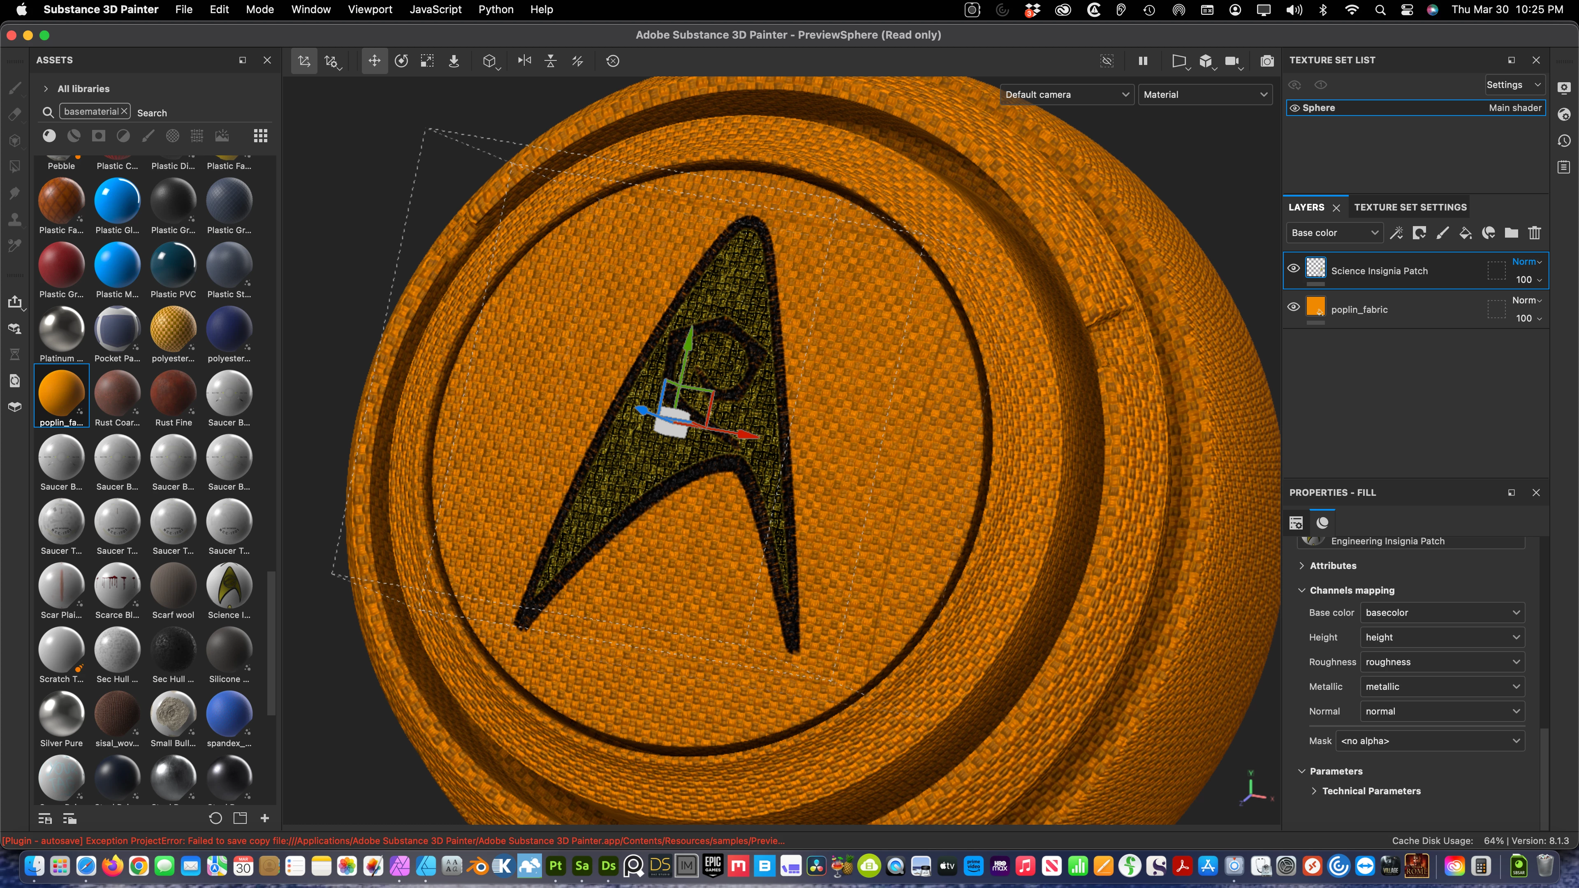Click the poplin_fabric layer orange color swatch

point(1315,307)
